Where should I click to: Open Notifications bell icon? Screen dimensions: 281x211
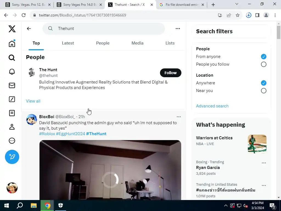(x=12, y=72)
